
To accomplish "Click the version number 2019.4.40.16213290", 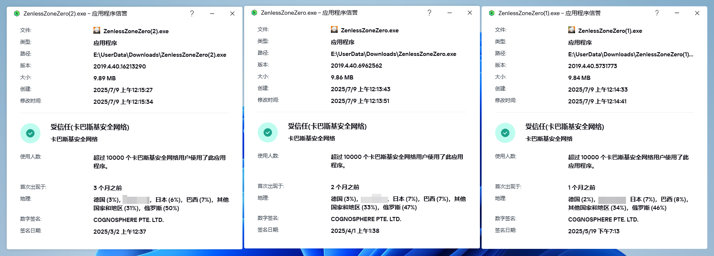I will 120,66.
